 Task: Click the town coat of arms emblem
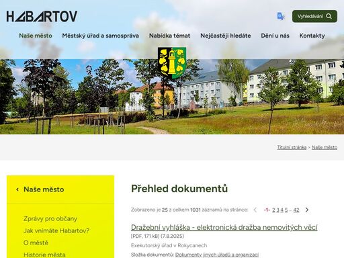[x=172, y=63]
